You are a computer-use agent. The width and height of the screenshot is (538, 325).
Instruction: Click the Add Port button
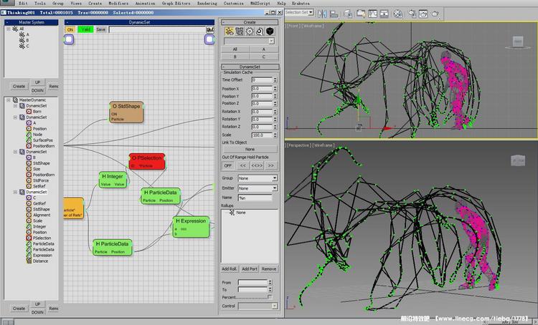250,269
